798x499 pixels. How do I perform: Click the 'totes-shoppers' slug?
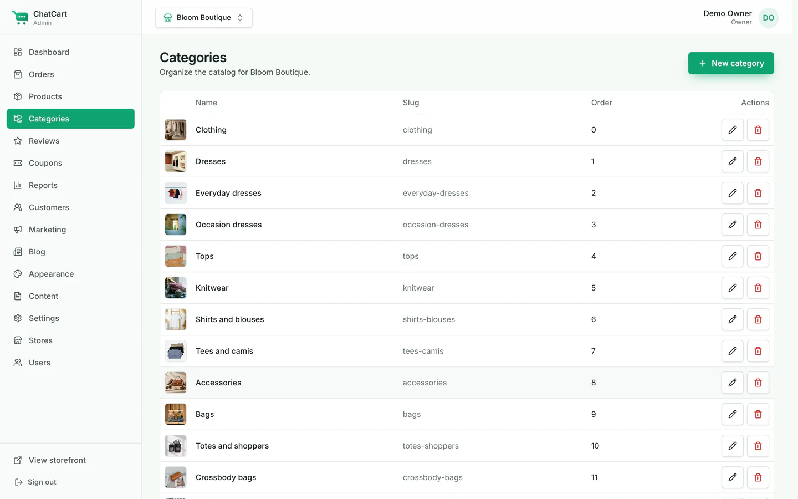(x=431, y=446)
